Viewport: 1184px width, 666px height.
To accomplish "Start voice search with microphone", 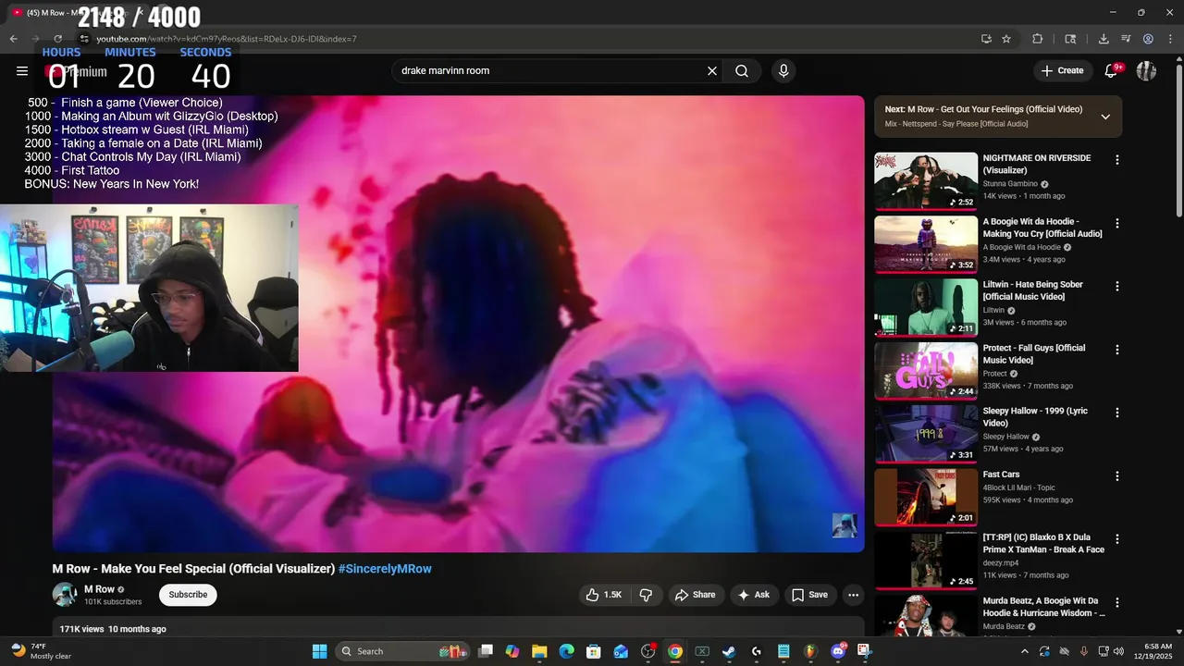I will tap(783, 71).
